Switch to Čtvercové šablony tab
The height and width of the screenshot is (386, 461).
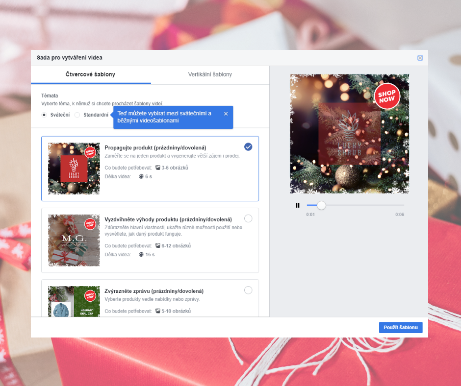[91, 74]
